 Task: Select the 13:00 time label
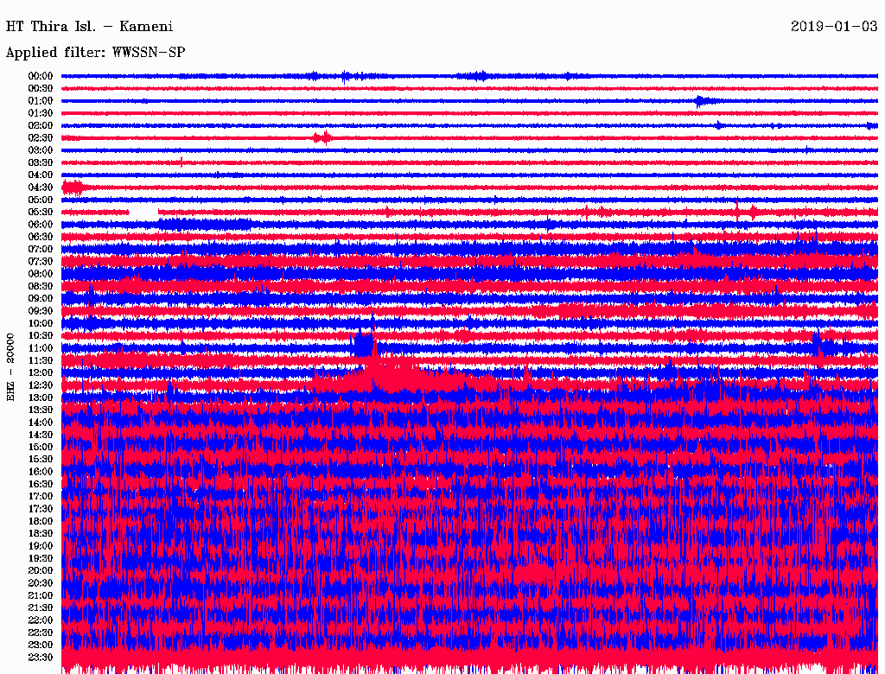point(41,398)
